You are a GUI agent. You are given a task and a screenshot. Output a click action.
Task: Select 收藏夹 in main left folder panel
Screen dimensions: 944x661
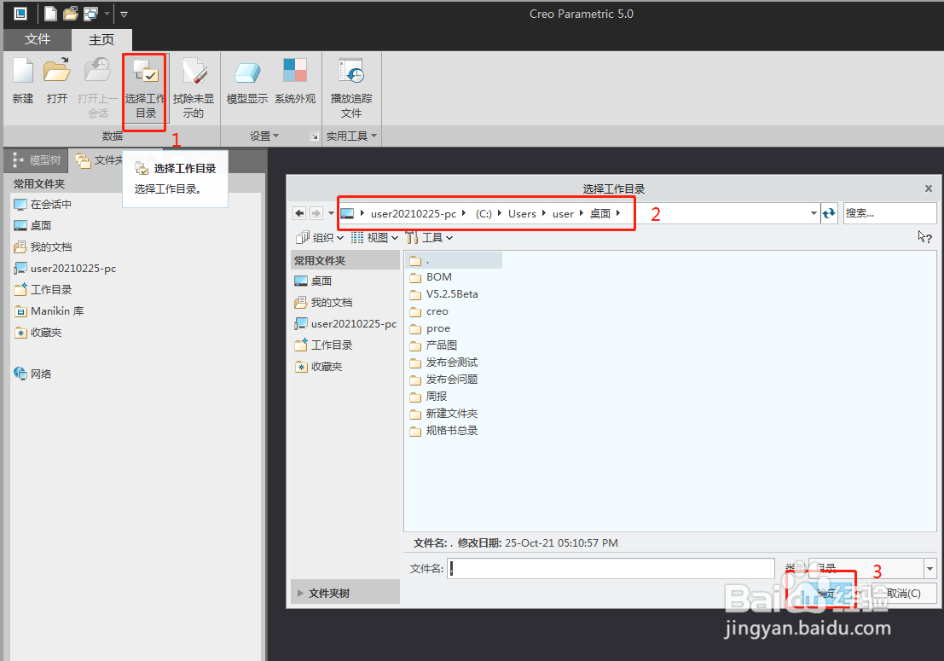pos(38,333)
